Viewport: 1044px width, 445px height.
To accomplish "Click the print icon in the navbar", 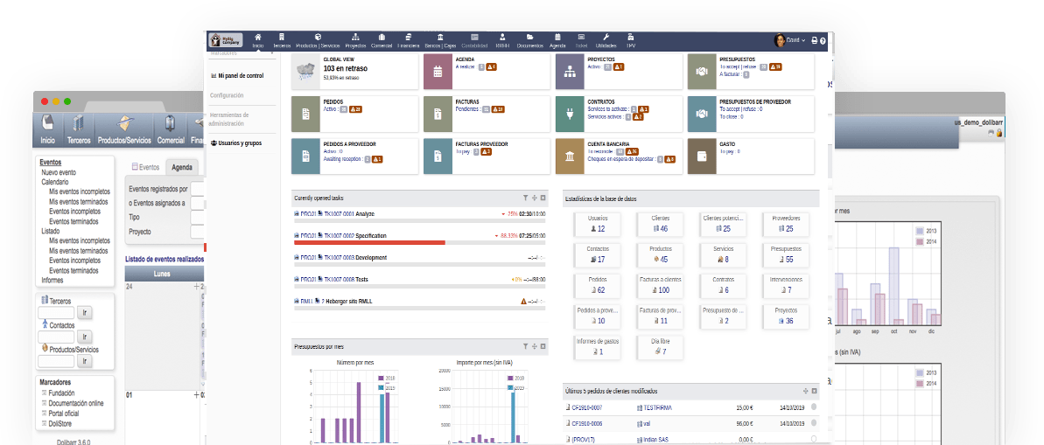I will [x=815, y=40].
